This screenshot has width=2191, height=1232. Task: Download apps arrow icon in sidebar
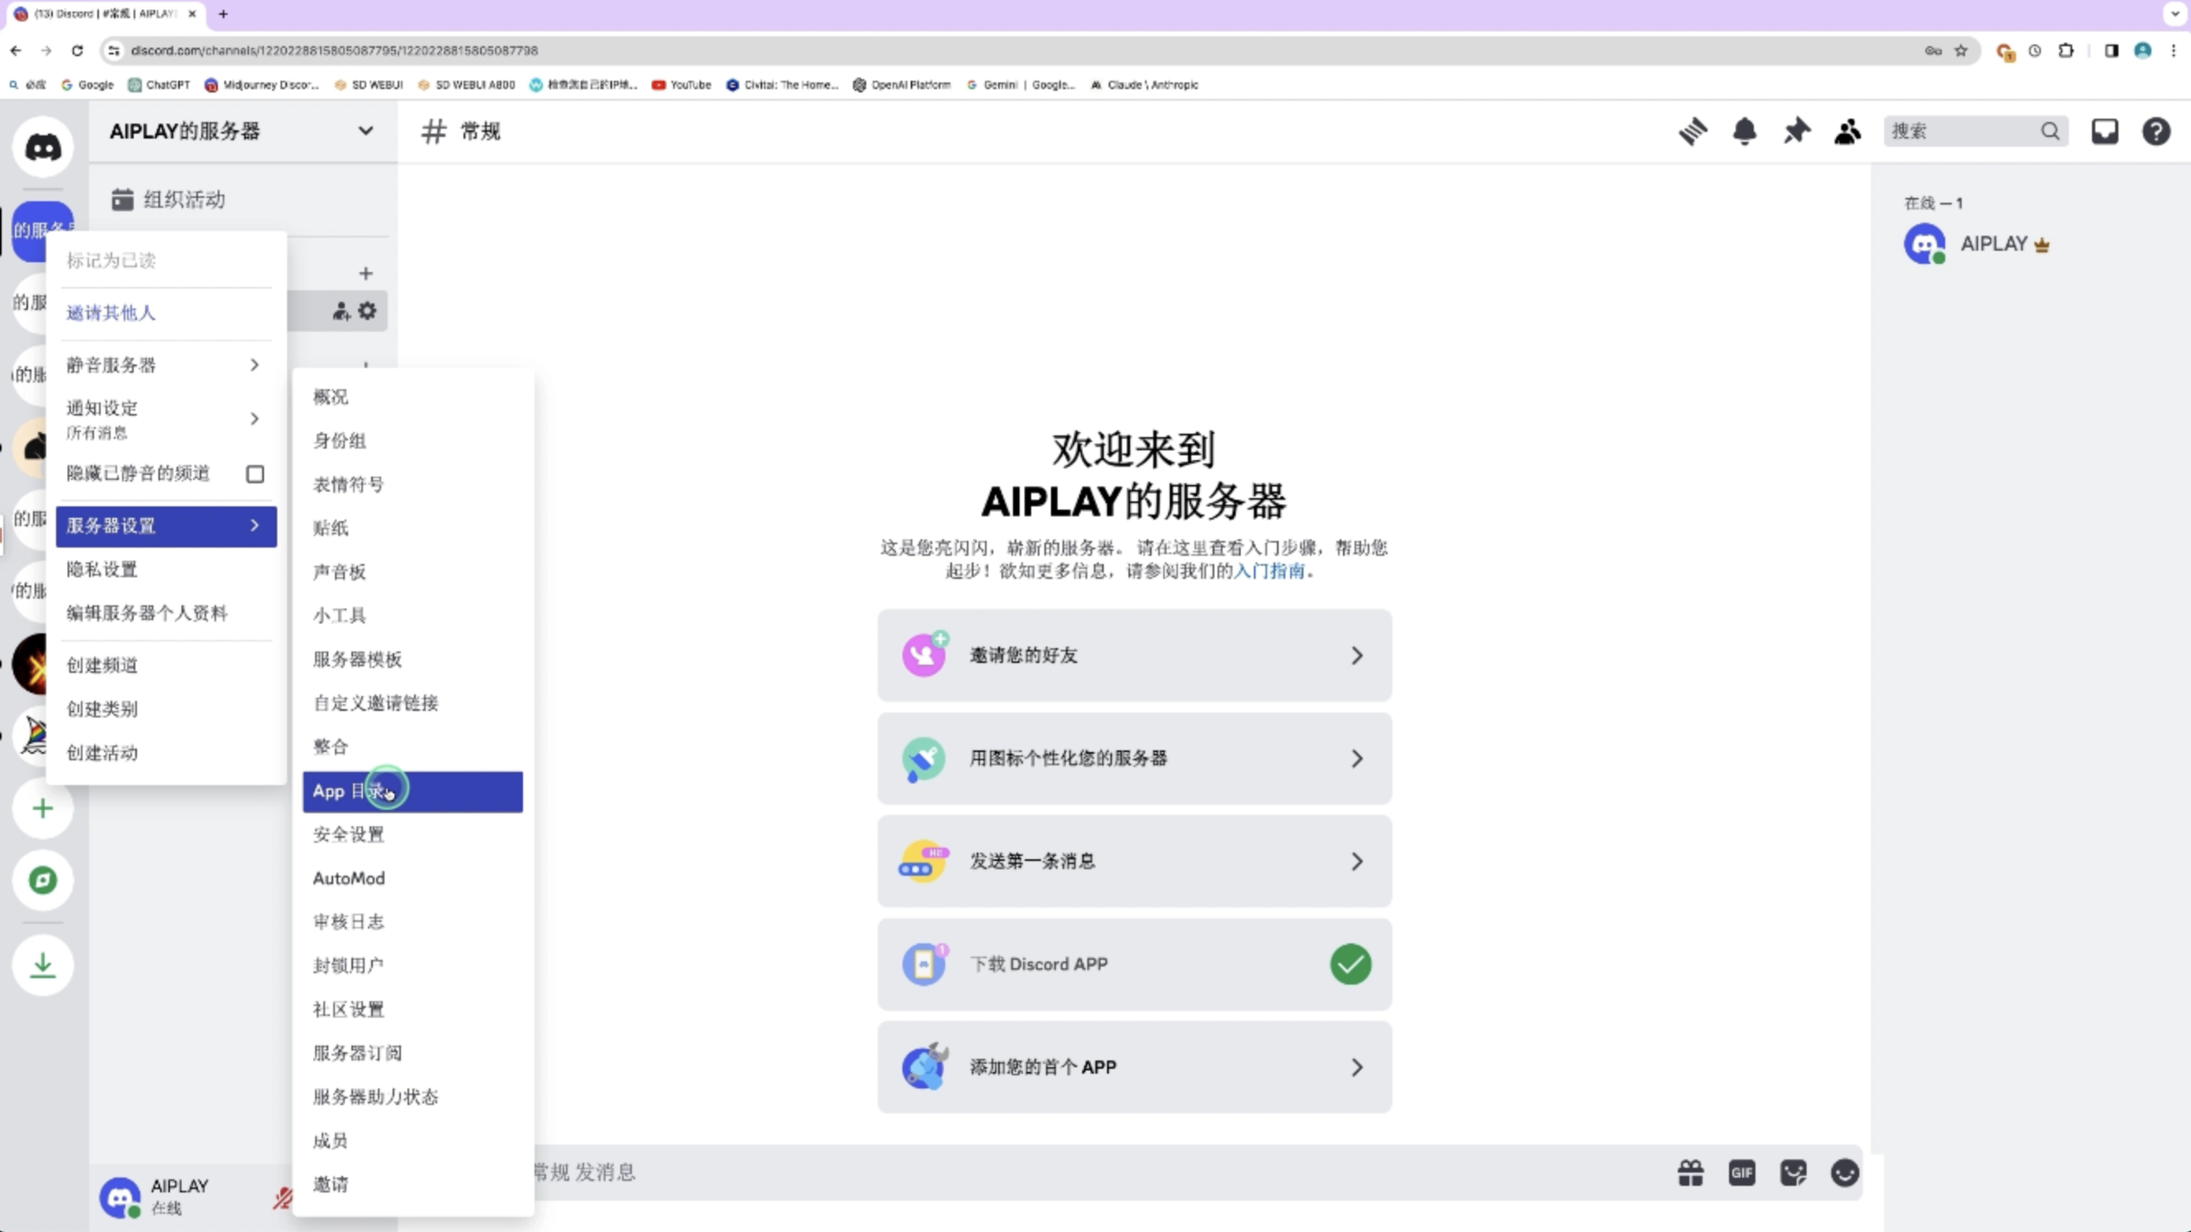point(43,965)
